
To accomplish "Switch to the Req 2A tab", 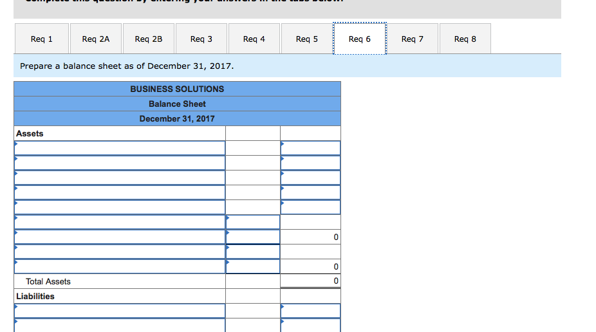I will 96,39.
